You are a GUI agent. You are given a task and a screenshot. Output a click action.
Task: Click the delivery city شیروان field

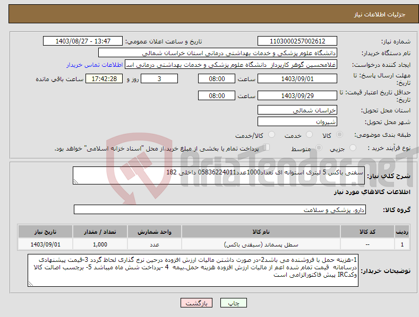pos(297,122)
